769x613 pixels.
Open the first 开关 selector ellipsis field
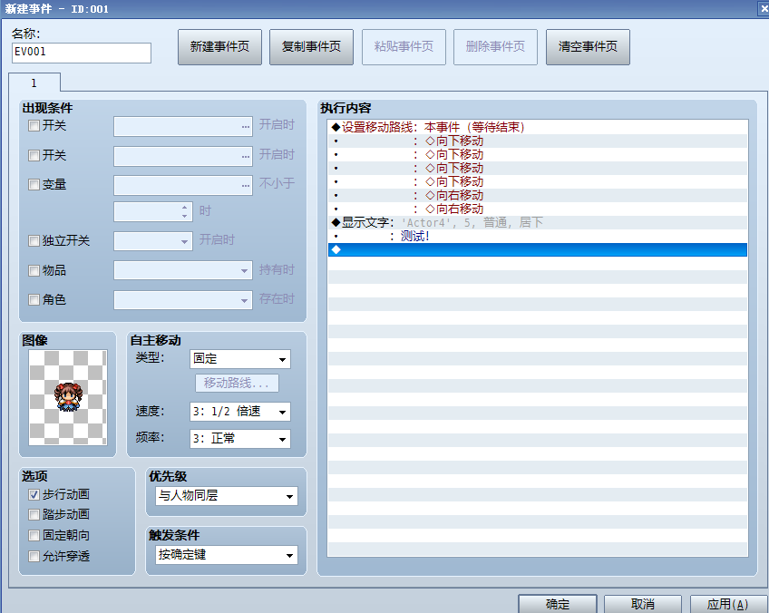click(183, 126)
